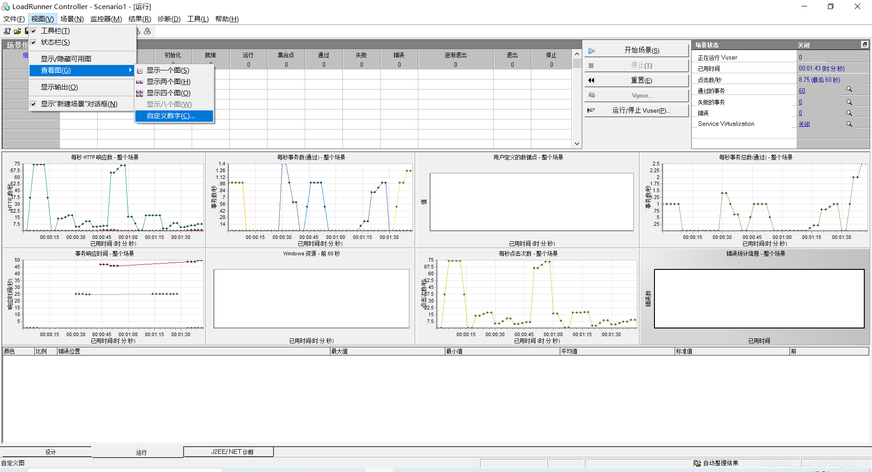Click the 自动整理结果 status bar icon
The image size is (872, 472).
coord(698,463)
